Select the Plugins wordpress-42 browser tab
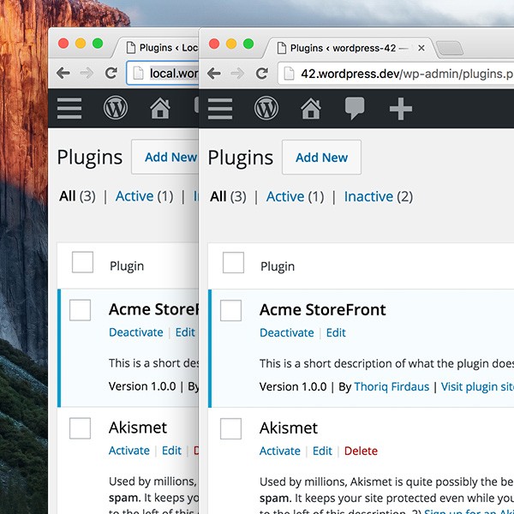The image size is (514, 514). 350,48
